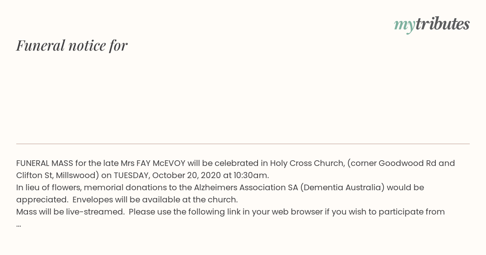Click "Mass will be live-streamed" sentence
This screenshot has width=486, height=255.
tap(70, 212)
